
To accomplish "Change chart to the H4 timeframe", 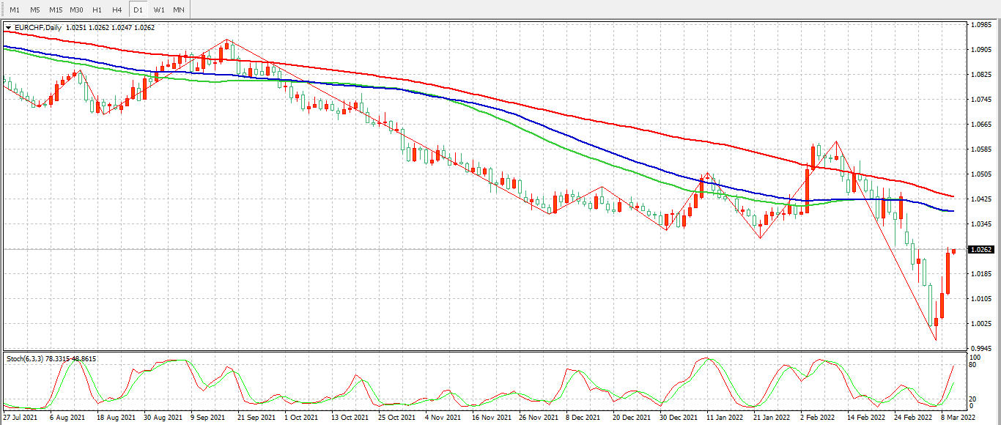I will coord(117,10).
